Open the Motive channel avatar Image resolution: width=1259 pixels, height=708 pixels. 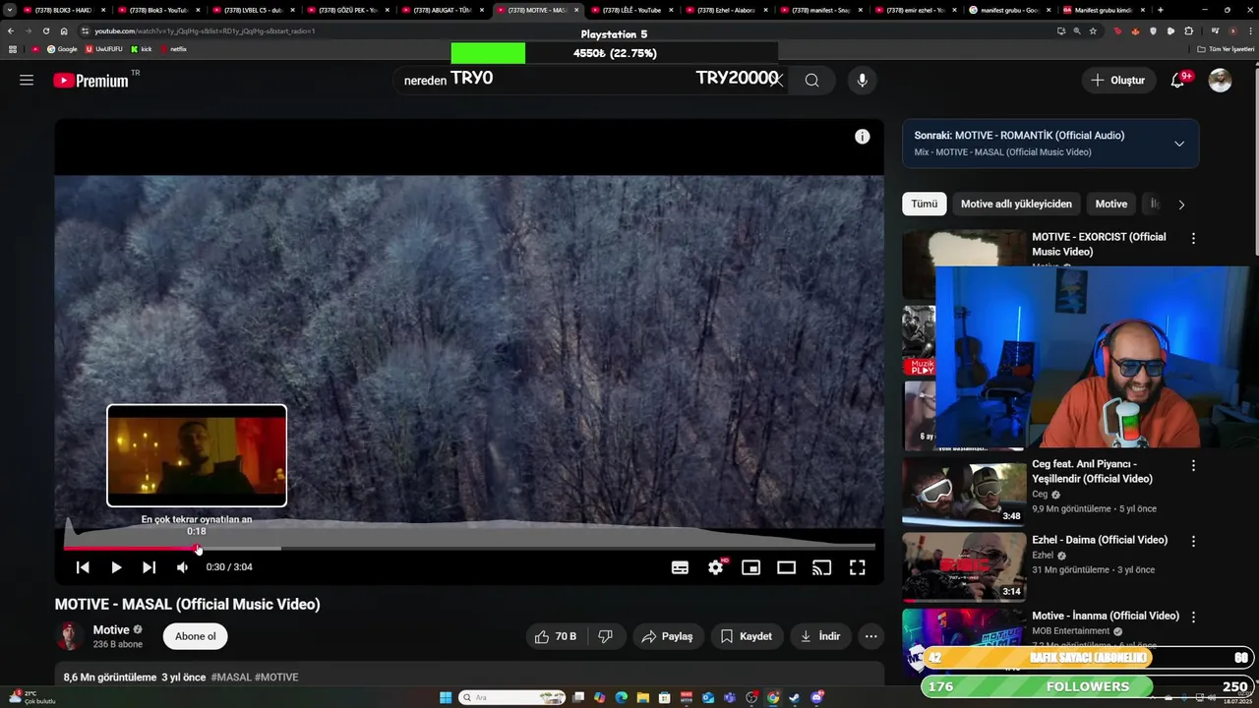coord(70,636)
